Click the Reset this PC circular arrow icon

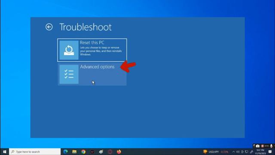69,50
